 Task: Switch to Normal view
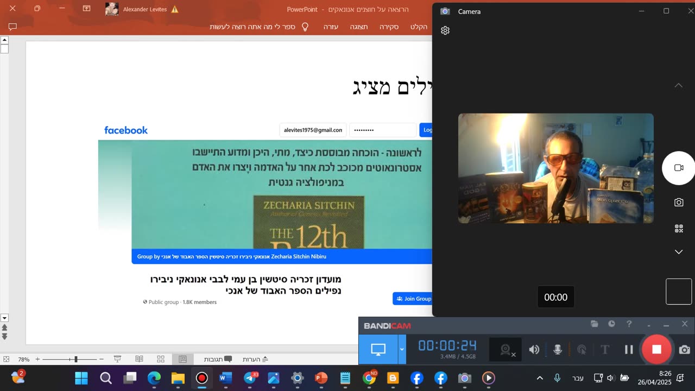tap(182, 359)
